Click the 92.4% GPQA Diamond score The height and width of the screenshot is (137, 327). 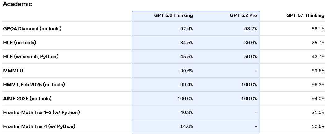[x=186, y=29]
